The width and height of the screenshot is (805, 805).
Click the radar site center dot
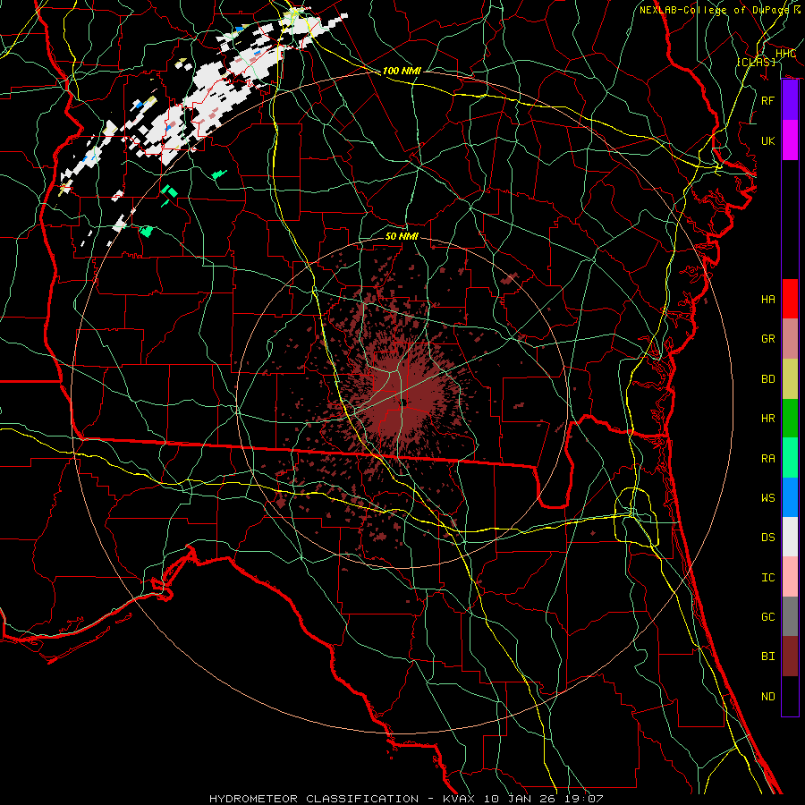[x=404, y=403]
